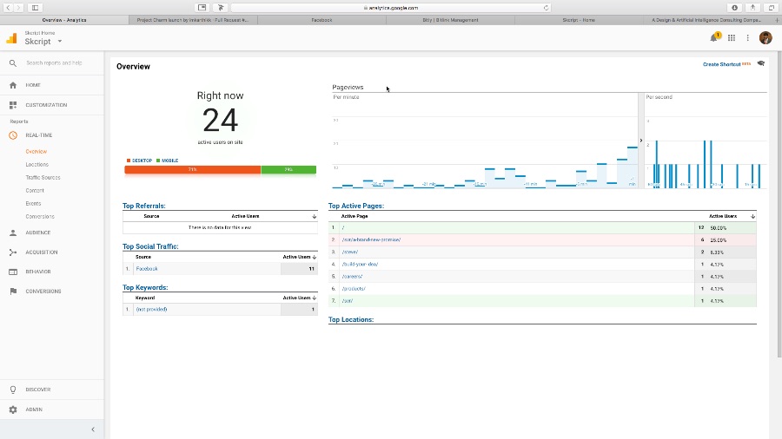The height and width of the screenshot is (439, 782).
Task: Collapse the sidebar with the chevron arrow
Action: [x=93, y=429]
